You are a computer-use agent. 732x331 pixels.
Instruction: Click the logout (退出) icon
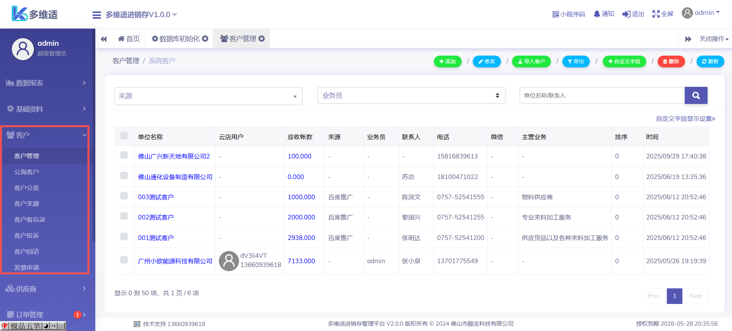[626, 14]
